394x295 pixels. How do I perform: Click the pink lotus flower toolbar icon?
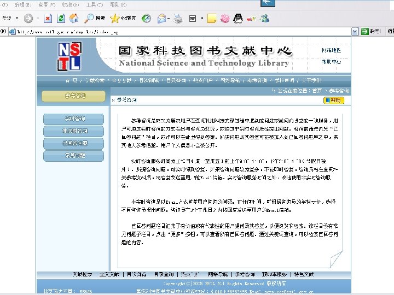click(225, 19)
